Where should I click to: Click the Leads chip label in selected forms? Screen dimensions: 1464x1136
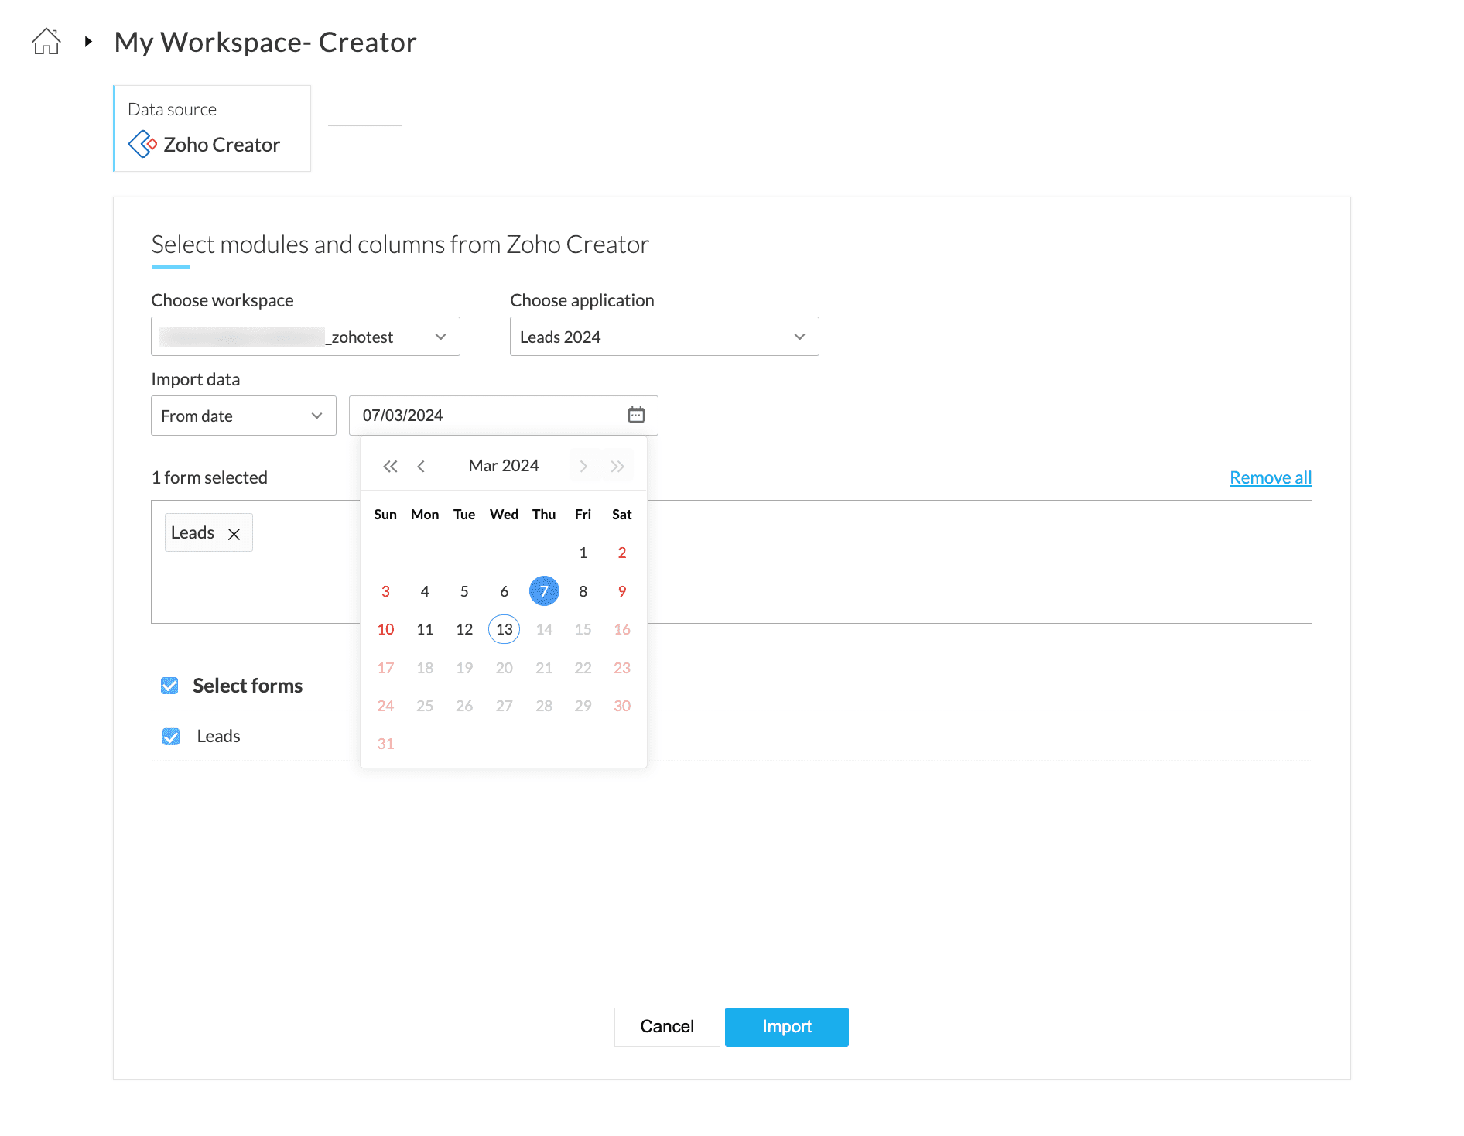[193, 533]
